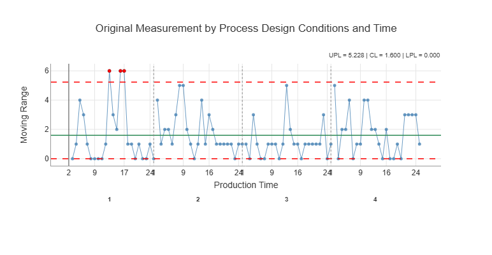Click the 'Production Time' x-axis label
The height and width of the screenshot is (255, 492).
(x=246, y=185)
